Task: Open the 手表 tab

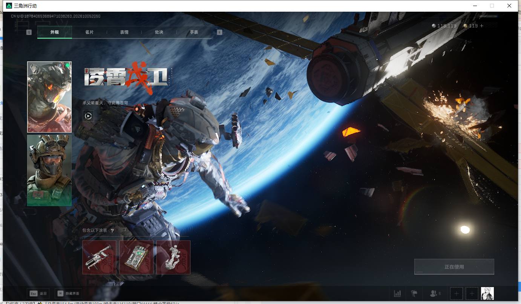Action: coord(194,32)
